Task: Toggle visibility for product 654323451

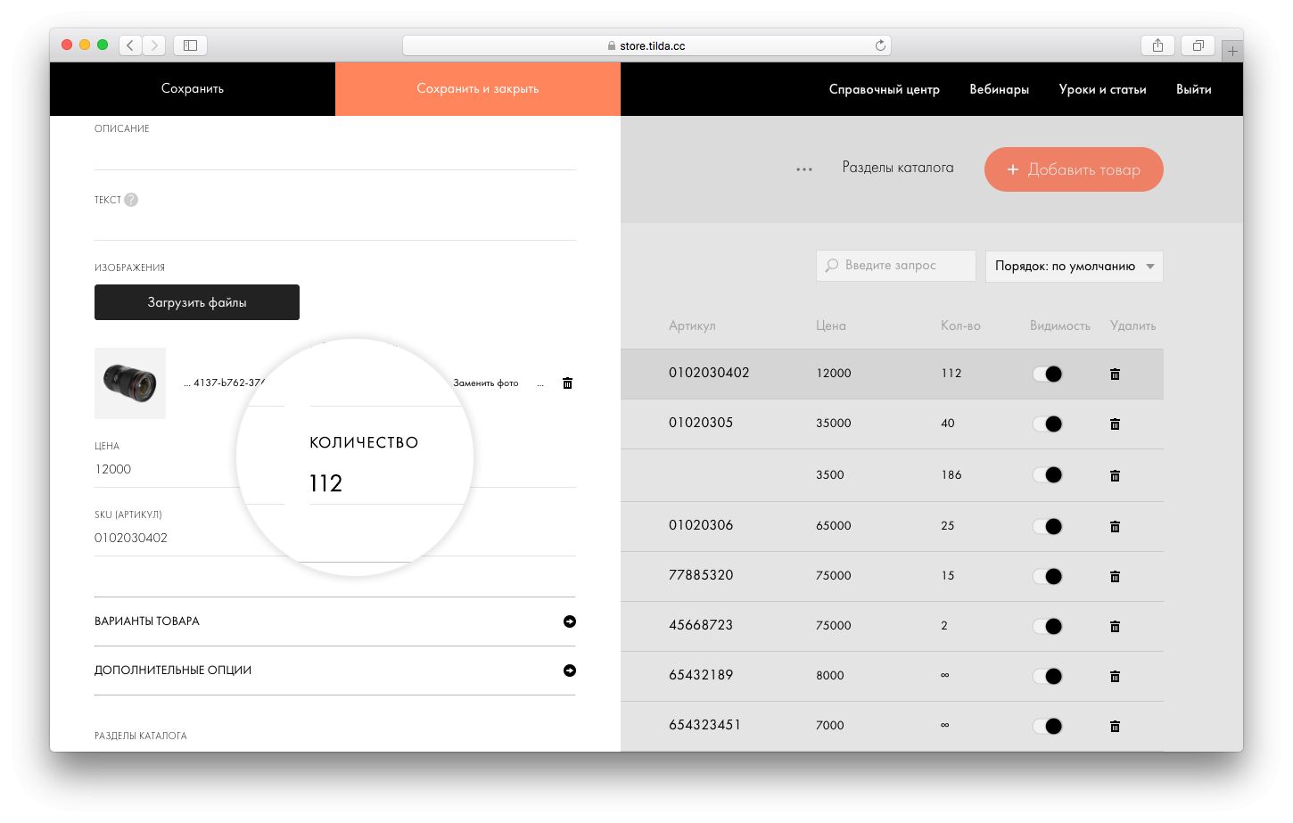Action: [x=1048, y=726]
